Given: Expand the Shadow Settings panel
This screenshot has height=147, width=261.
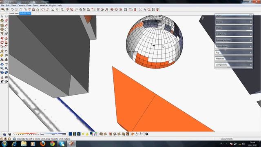Looking at the screenshot, I should tap(234, 40).
